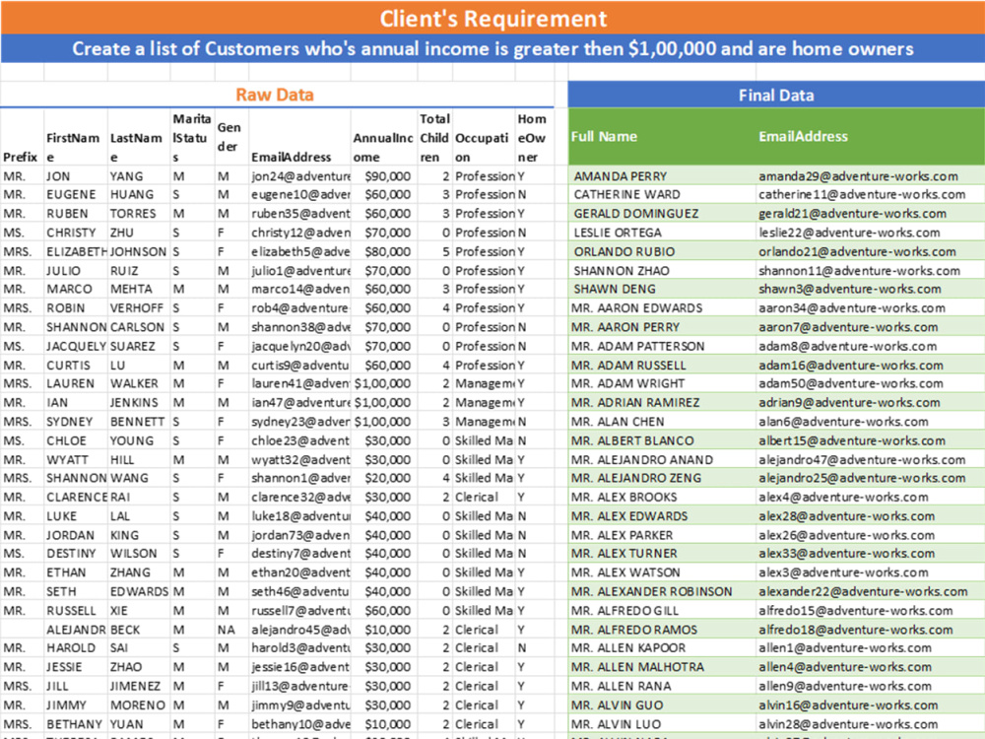Click catherine11@adventure-works.com email cell
Viewport: 985px width, 739px height.
click(871, 195)
